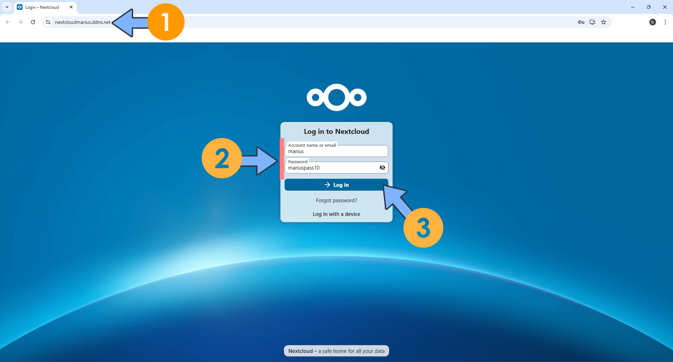Open site information icon in address bar
Screen dimensions: 673x362
48,22
